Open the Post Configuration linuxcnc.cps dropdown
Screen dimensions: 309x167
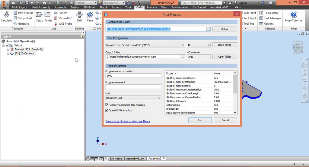pyautogui.click(x=145, y=45)
